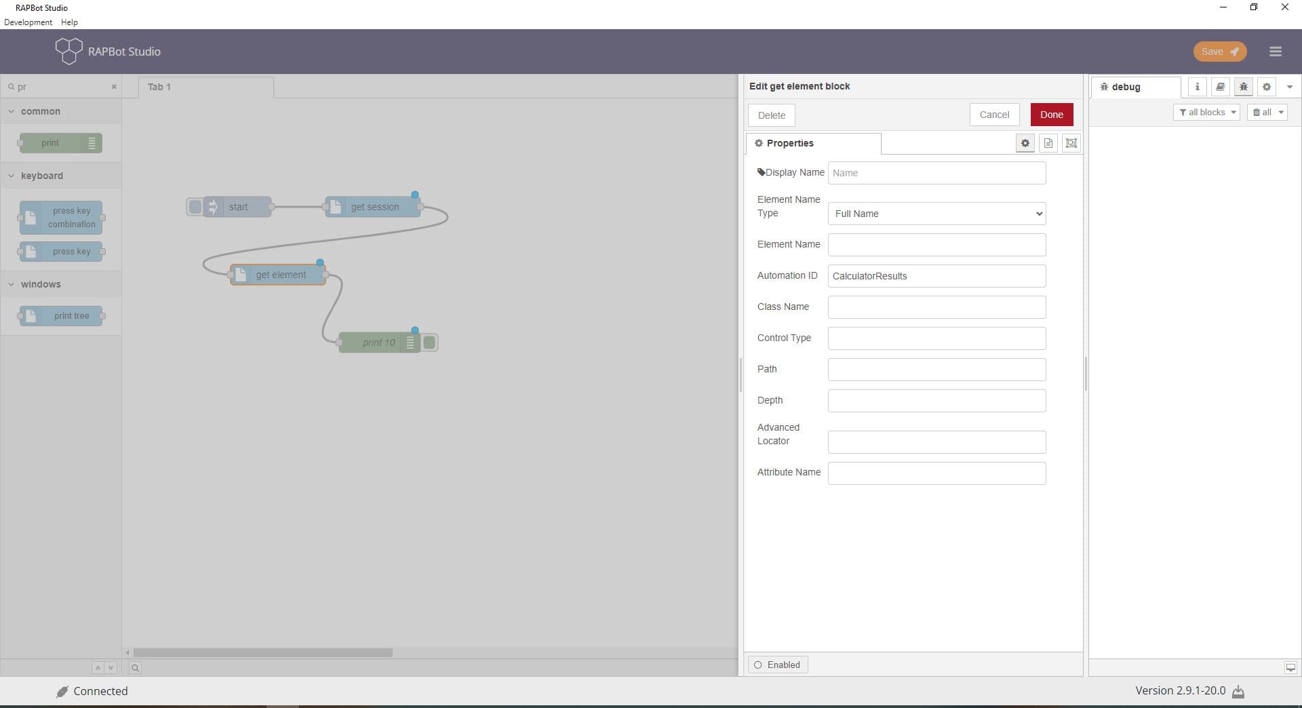Screen dimensions: 1302x708
Task: Click the Display Name input field
Action: 936,173
